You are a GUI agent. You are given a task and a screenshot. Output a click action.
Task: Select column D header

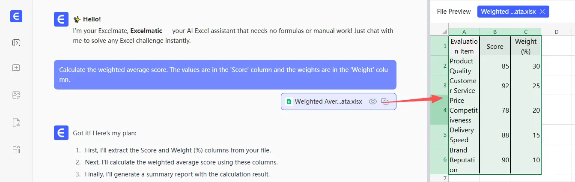pyautogui.click(x=556, y=32)
